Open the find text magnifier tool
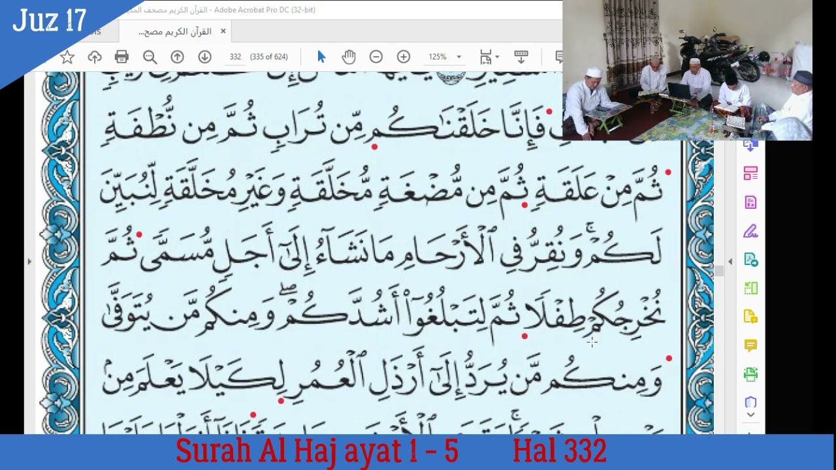 coord(150,57)
